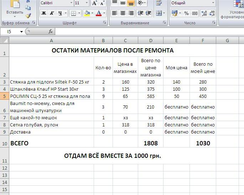Open fill color dropdown arrow
244x195 pixels.
(x=92, y=13)
